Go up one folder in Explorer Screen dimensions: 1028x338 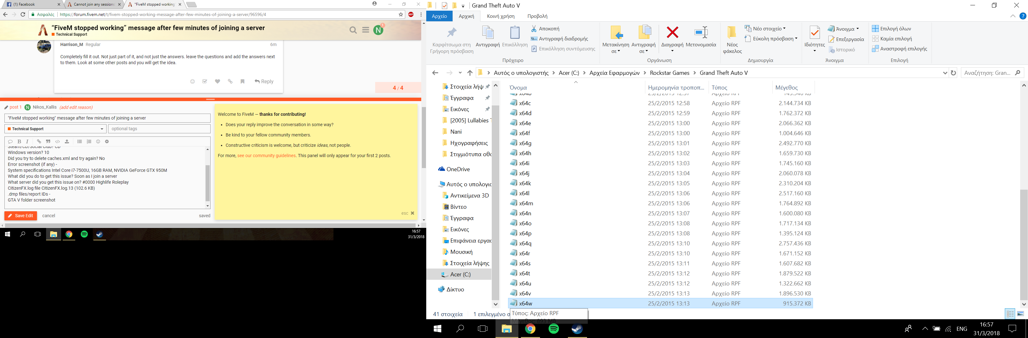coord(470,73)
